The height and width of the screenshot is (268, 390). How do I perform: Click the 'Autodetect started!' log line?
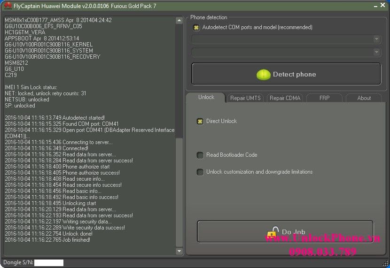click(55, 118)
